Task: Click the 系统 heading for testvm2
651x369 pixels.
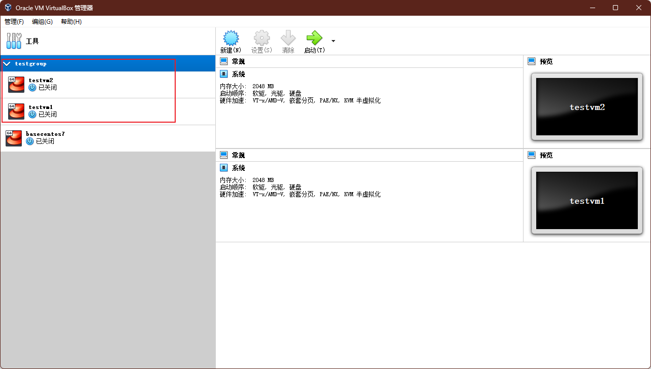Action: coord(238,74)
